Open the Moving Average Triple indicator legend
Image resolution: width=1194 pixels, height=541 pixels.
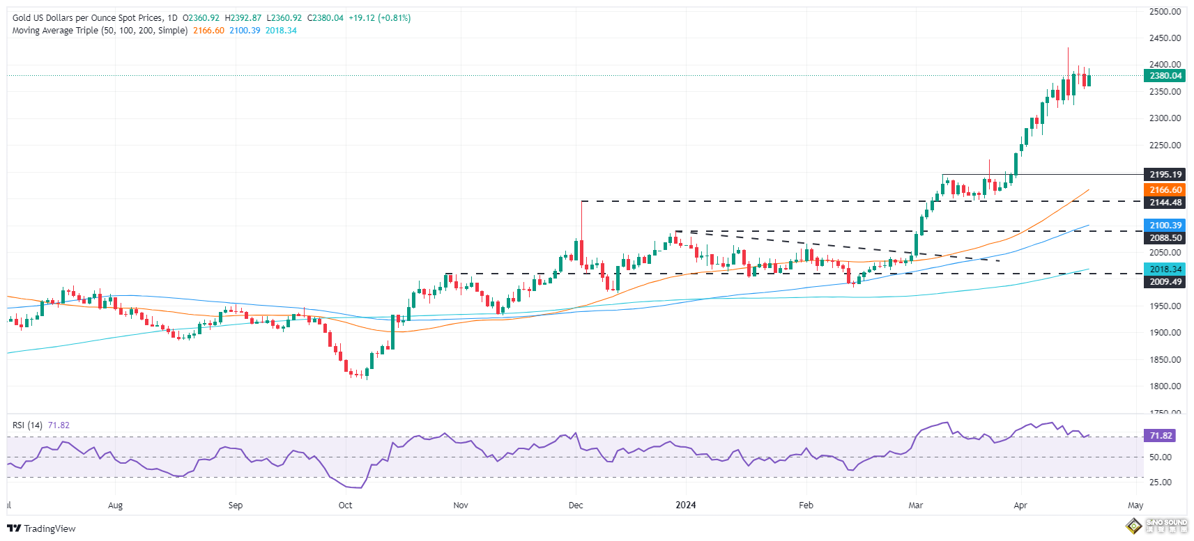point(100,31)
